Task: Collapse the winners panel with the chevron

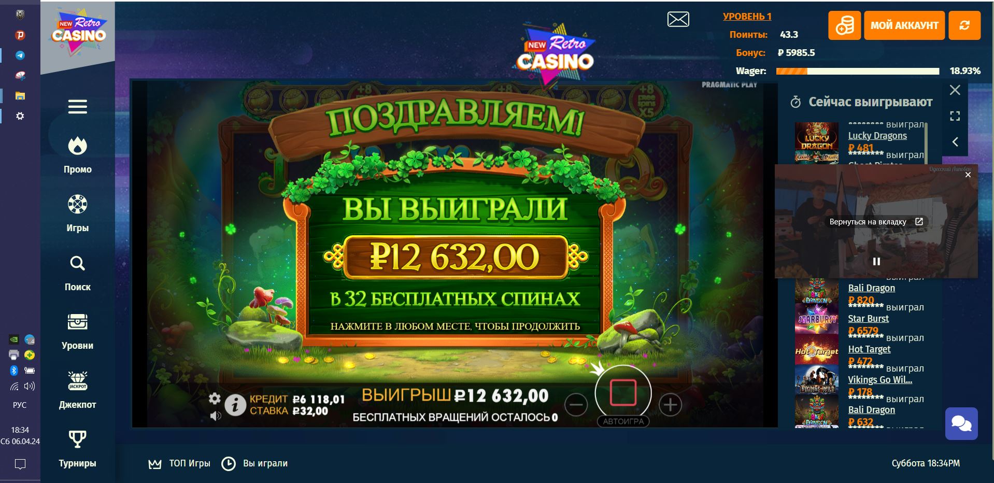Action: pyautogui.click(x=955, y=141)
